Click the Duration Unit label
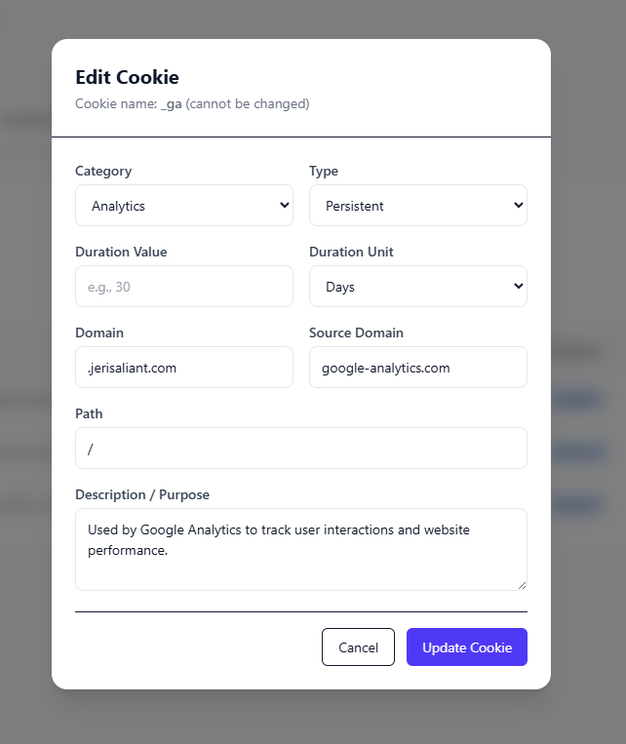 (x=351, y=252)
